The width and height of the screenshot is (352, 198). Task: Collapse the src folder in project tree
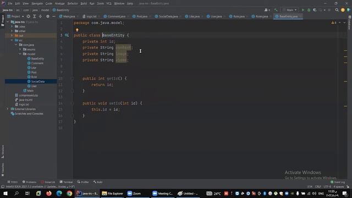point(12,40)
